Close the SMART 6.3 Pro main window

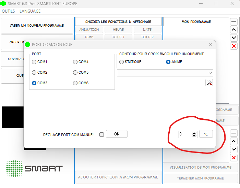tap(232, 3)
